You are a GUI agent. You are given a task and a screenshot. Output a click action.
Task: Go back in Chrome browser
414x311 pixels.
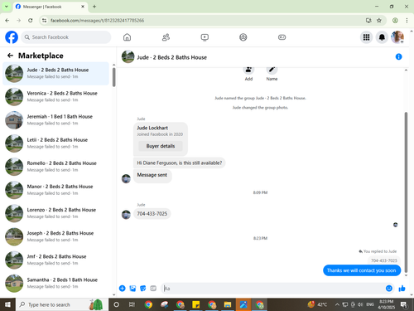(x=7, y=20)
